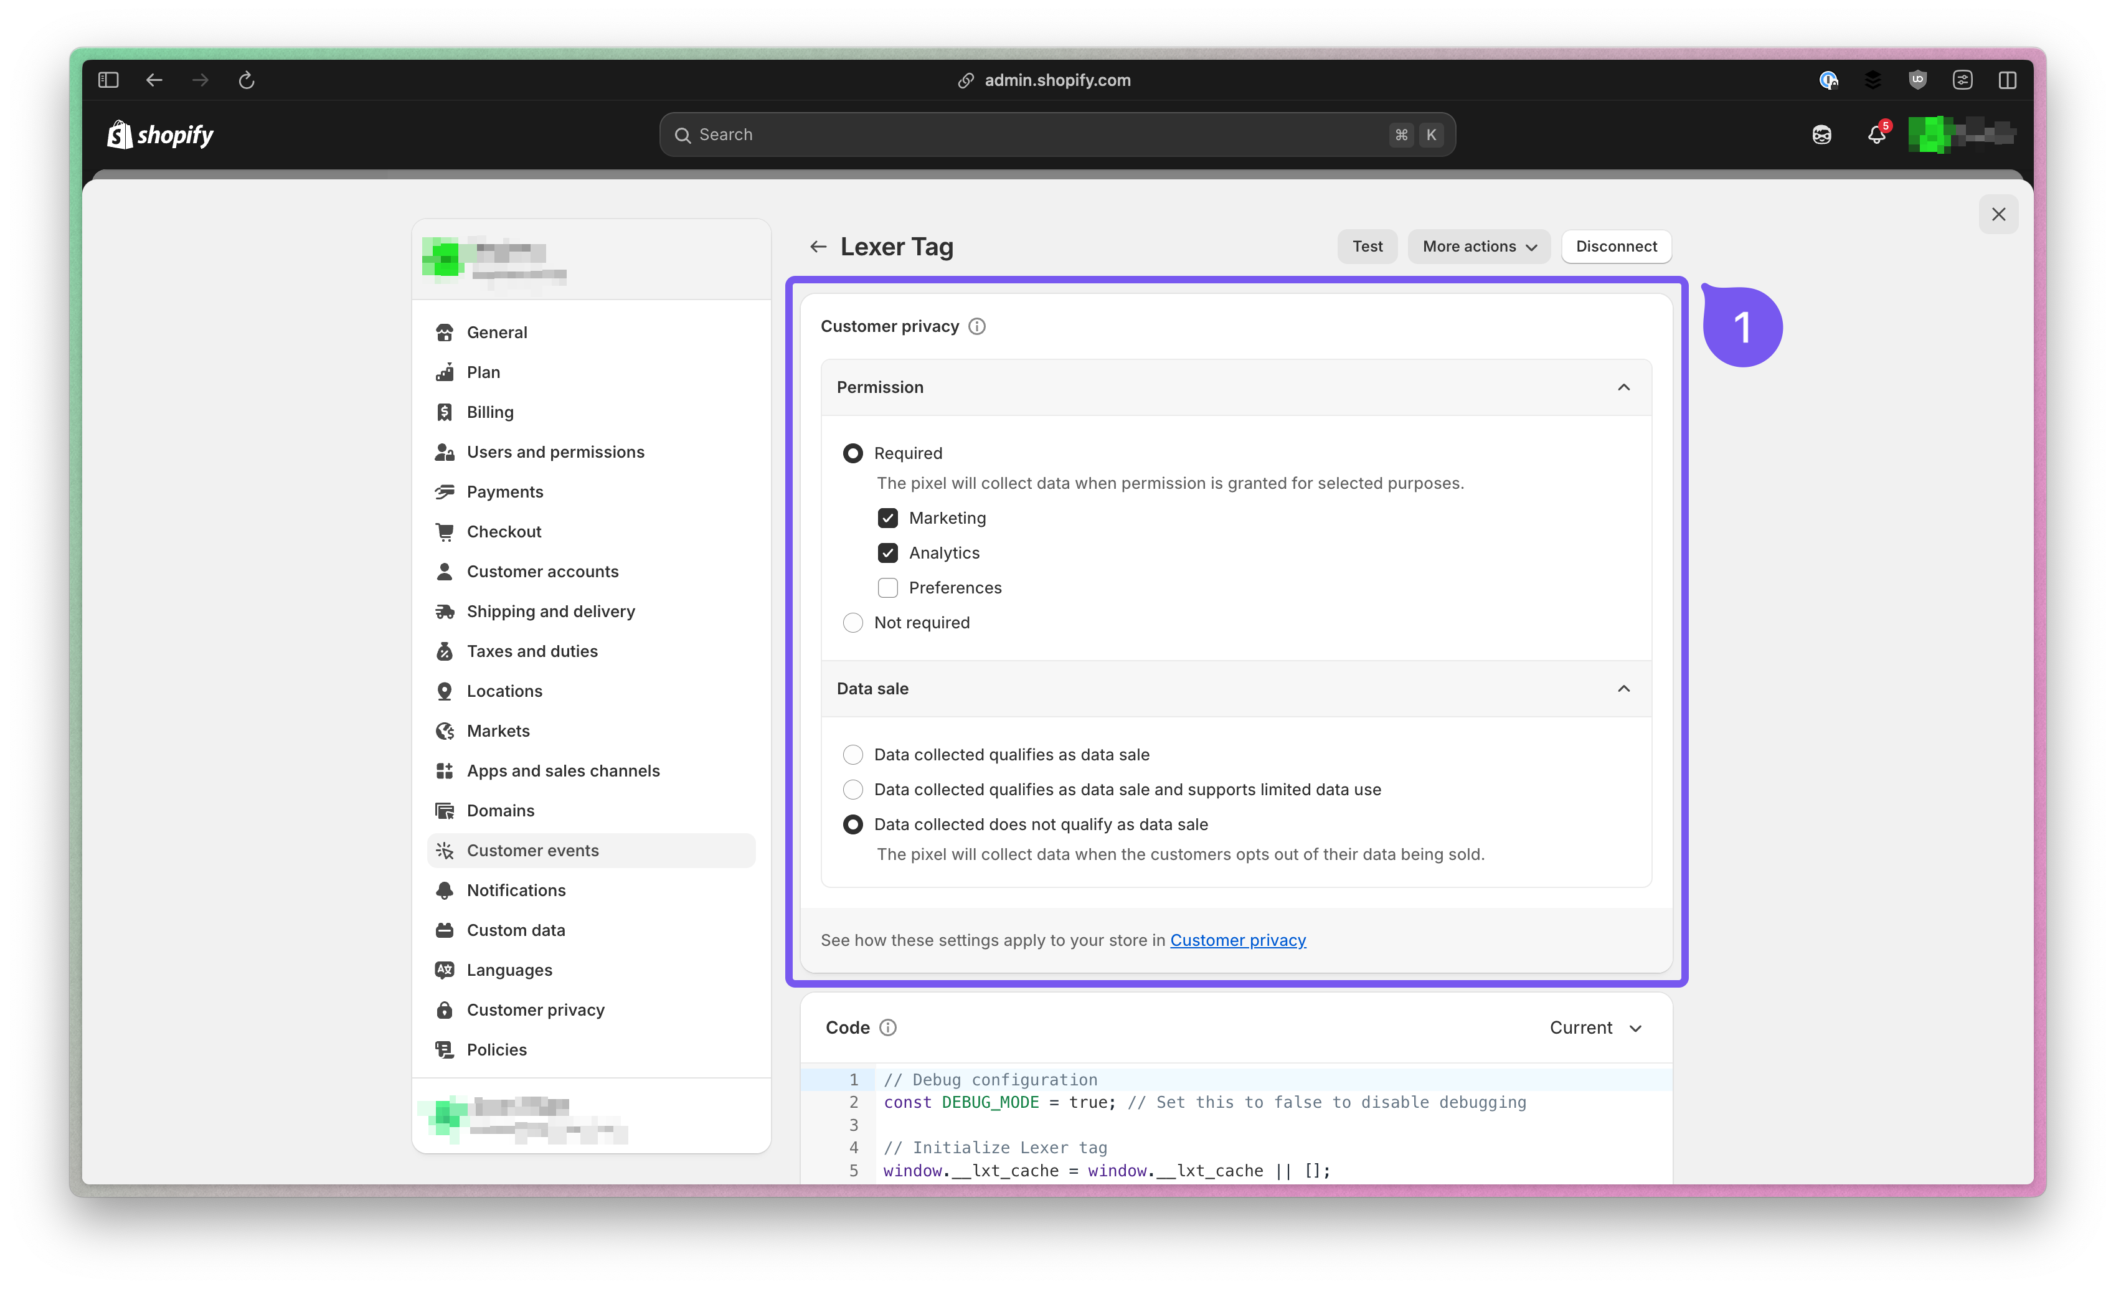Screen dimensions: 2116x1289
Task: Click the Domains icon
Action: coord(445,811)
